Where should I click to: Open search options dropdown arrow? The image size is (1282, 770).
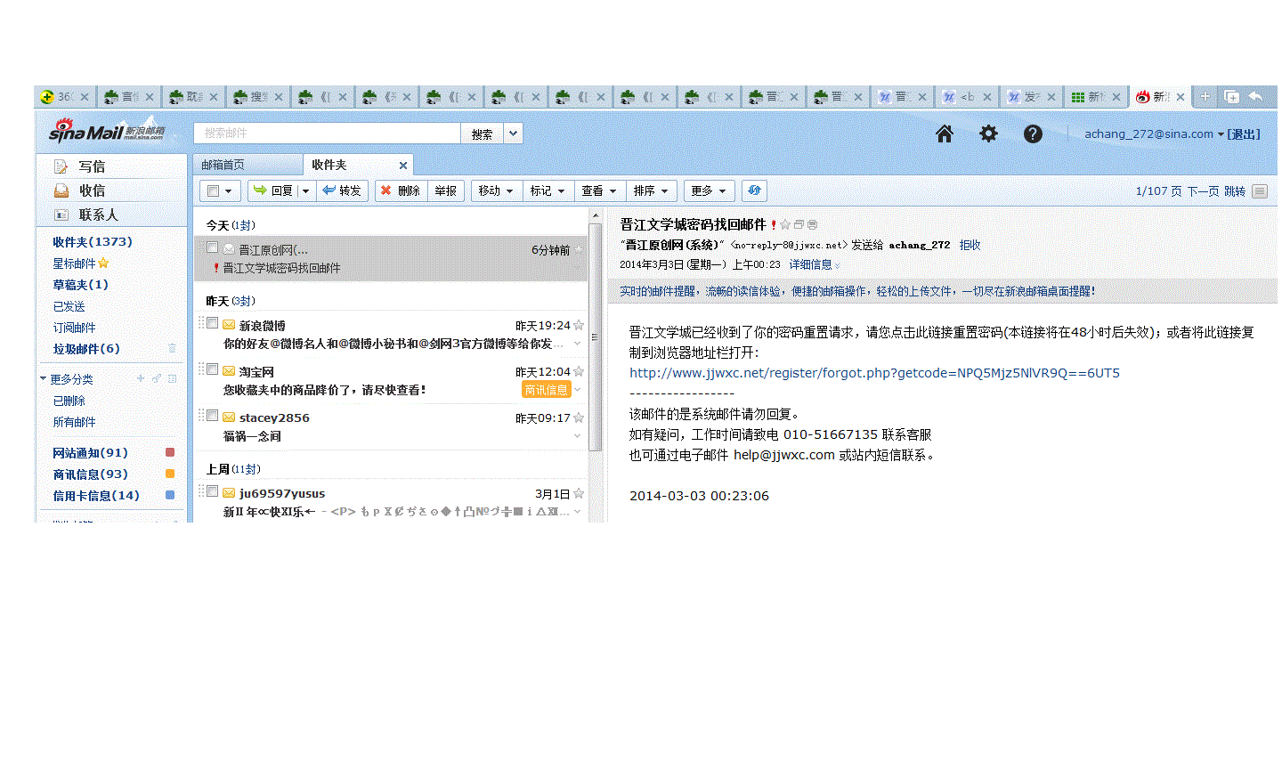pyautogui.click(x=514, y=134)
